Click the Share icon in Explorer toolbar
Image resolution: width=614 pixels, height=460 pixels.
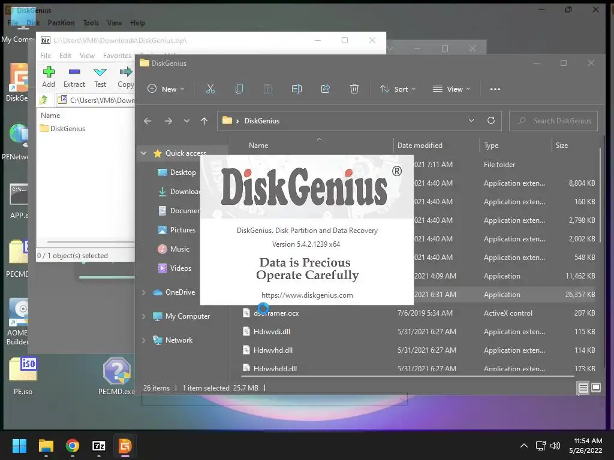point(326,89)
